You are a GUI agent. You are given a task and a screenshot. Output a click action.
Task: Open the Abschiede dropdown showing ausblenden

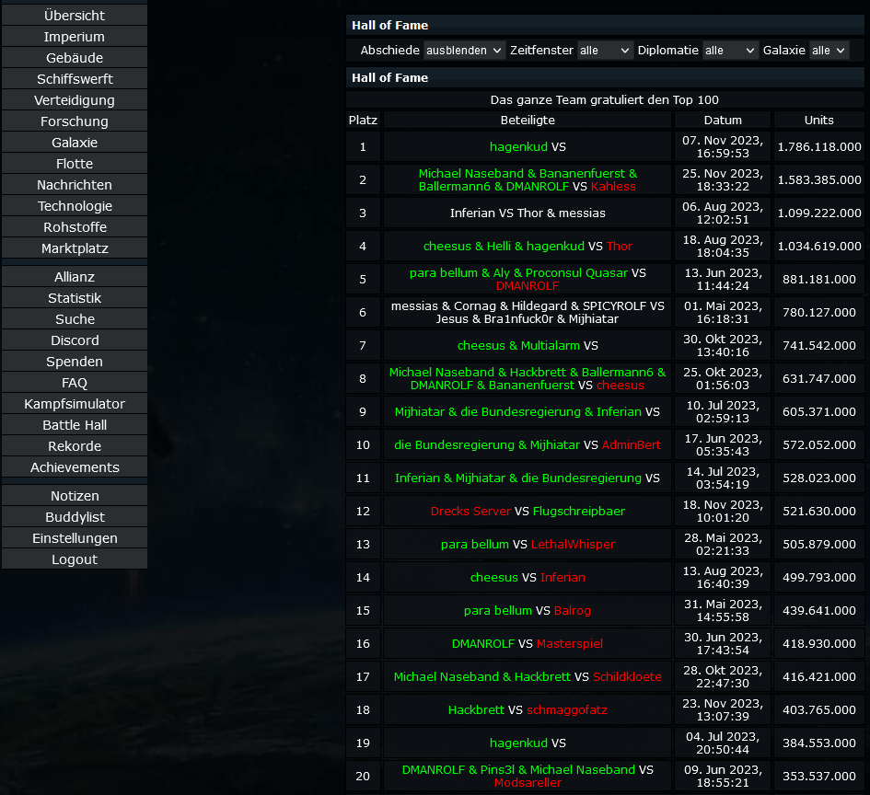[464, 51]
